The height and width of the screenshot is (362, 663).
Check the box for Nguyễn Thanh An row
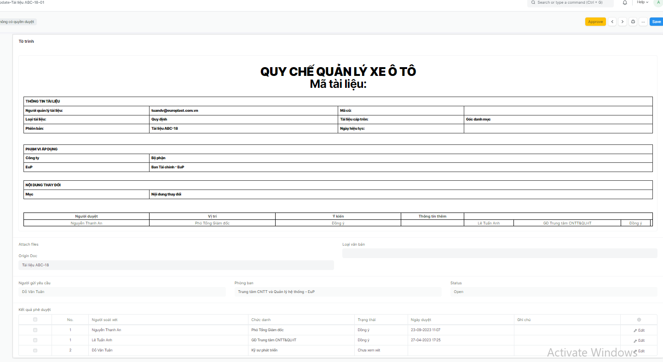tap(35, 330)
